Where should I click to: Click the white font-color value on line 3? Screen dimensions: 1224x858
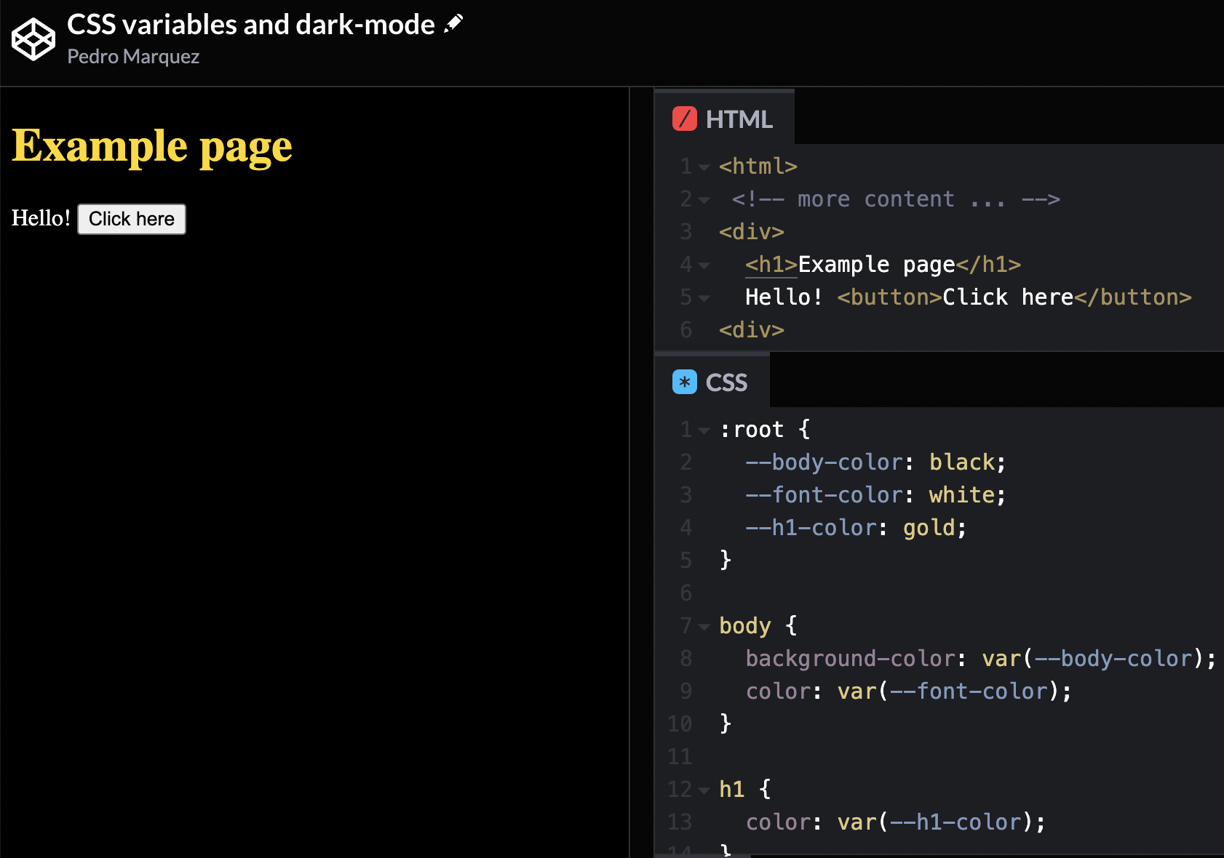960,494
